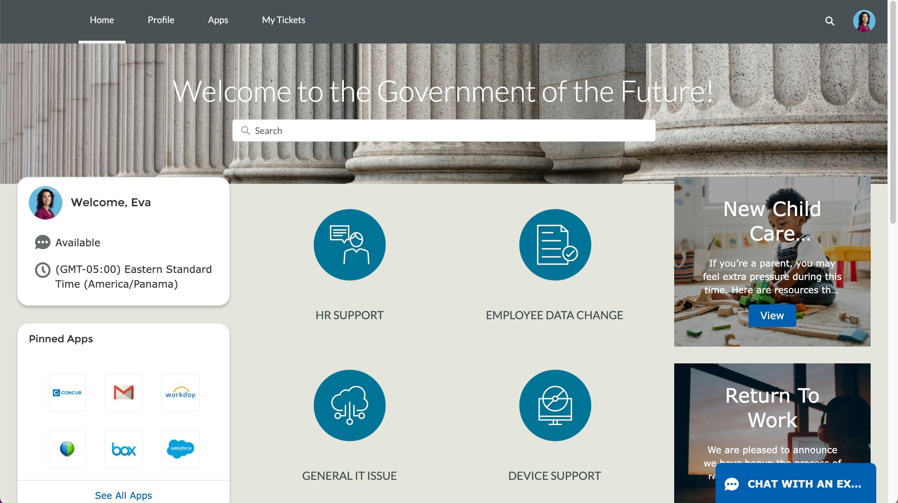Open the Apps navigation tab

pos(218,20)
